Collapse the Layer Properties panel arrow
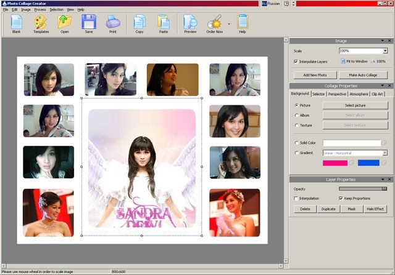 click(x=383, y=179)
